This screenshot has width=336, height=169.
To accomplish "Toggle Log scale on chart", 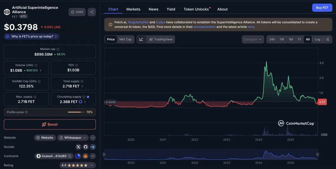I will point(318,39).
